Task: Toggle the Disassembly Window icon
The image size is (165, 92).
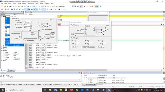Action: pos(29,9)
